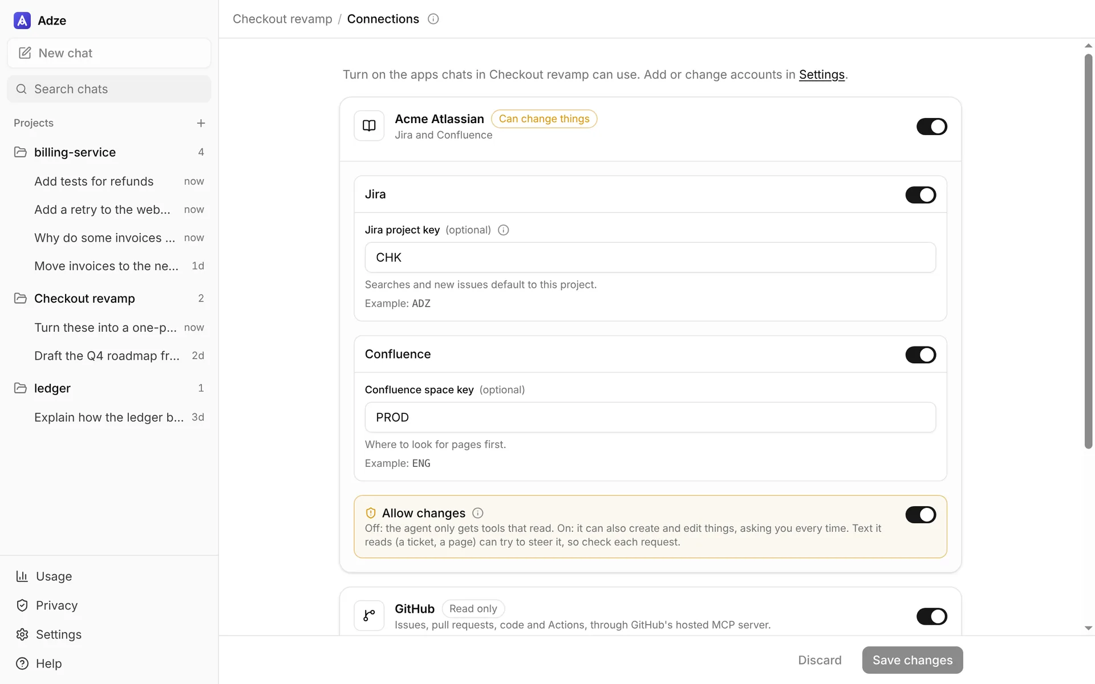This screenshot has height=684, width=1095.
Task: Go to Checkout revamp breadcrumb
Action: pos(282,19)
